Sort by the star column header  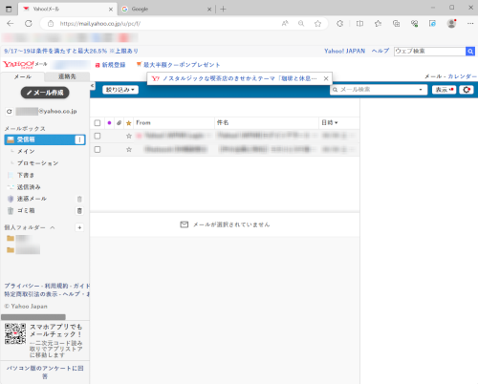coord(129,123)
